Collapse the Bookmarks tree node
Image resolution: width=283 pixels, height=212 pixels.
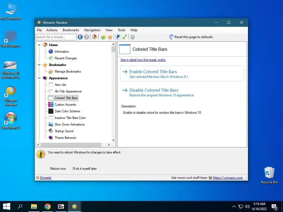pos(39,65)
